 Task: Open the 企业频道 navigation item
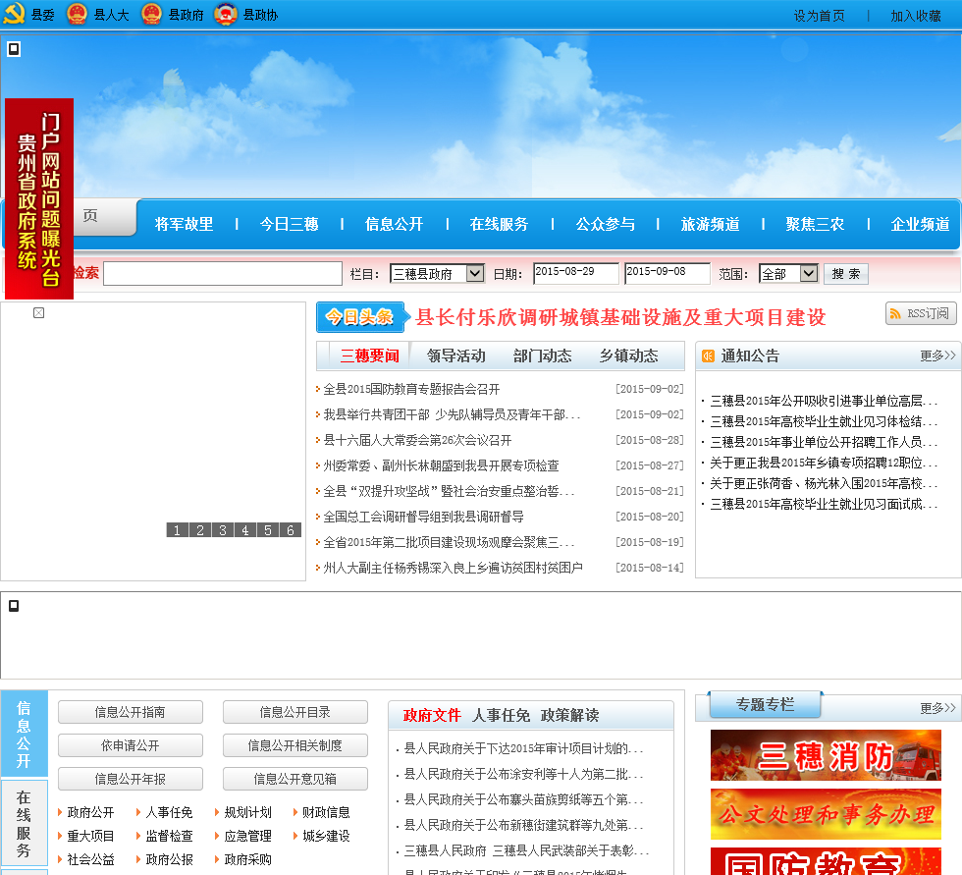coord(921,224)
